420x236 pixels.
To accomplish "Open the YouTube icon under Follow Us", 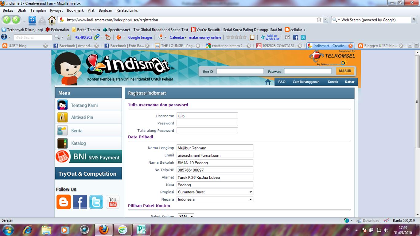I will (x=113, y=202).
